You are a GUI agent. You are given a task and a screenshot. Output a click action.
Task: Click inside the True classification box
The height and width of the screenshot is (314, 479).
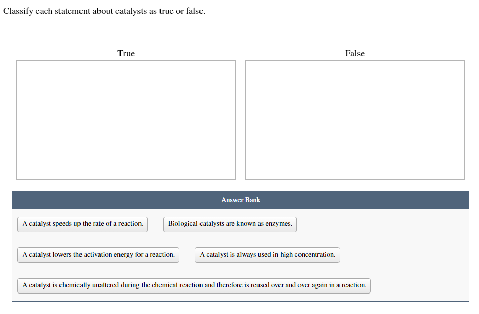[x=126, y=119]
